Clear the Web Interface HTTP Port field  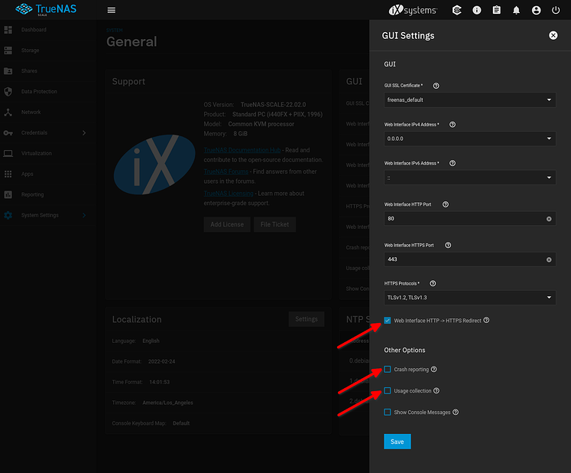click(549, 219)
